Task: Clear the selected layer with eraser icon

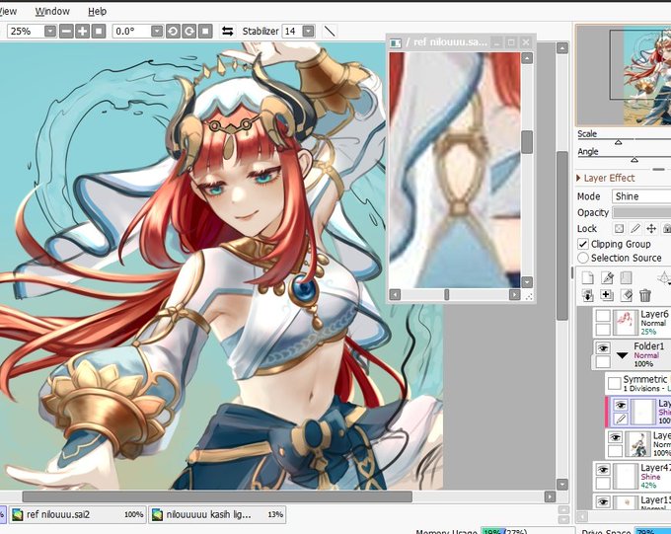Action: [626, 295]
